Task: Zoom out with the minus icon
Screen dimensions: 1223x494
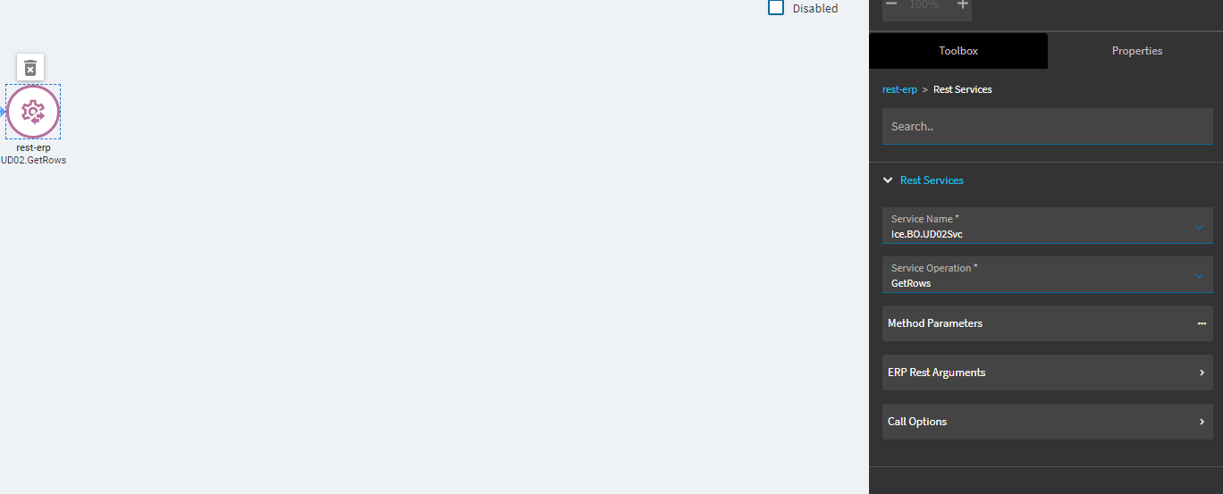Action: click(x=890, y=4)
